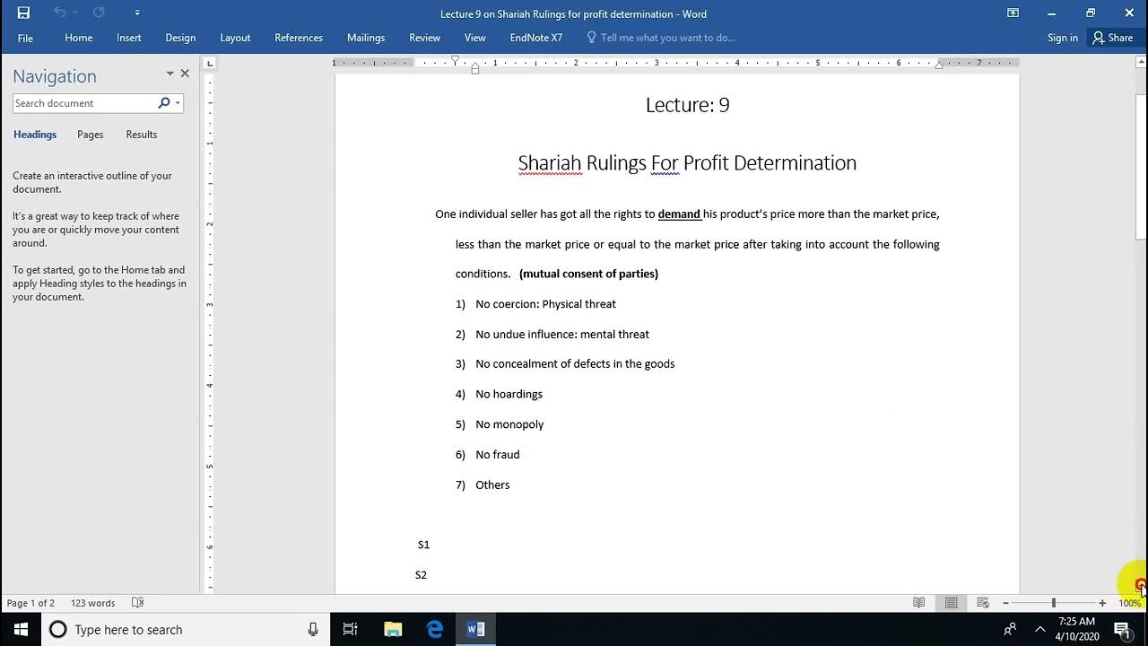Switch to Print Layout view
Viewport: 1148px width, 646px height.
(951, 603)
